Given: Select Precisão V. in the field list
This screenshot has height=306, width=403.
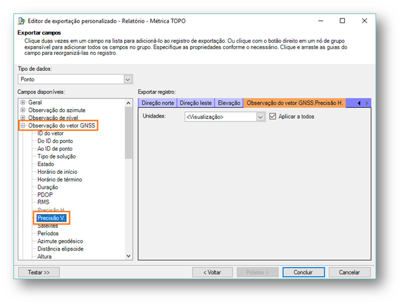Looking at the screenshot, I should [51, 218].
